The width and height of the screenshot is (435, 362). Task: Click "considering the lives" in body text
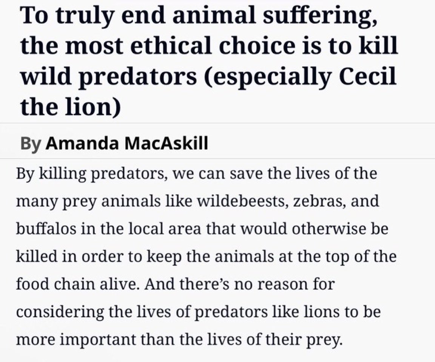[x=83, y=311]
